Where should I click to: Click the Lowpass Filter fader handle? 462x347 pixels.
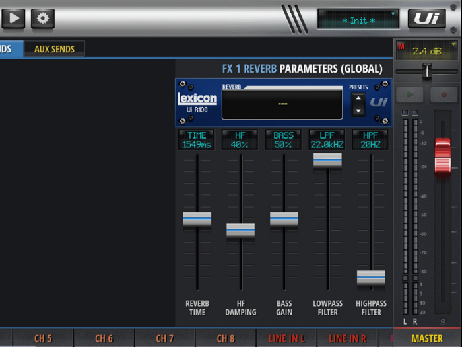327,160
